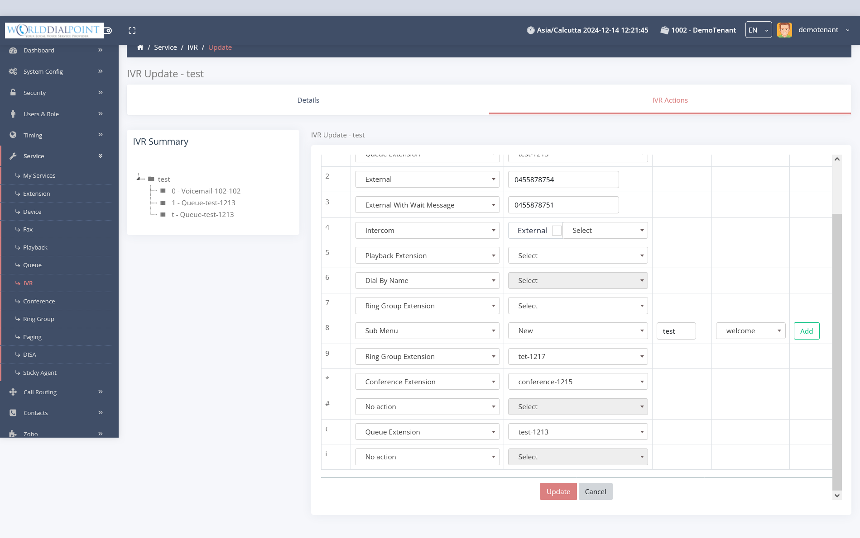The height and width of the screenshot is (538, 860).
Task: Click the home icon in breadcrumb
Action: pyautogui.click(x=140, y=47)
